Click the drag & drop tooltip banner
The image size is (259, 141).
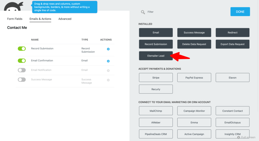(x=64, y=7)
